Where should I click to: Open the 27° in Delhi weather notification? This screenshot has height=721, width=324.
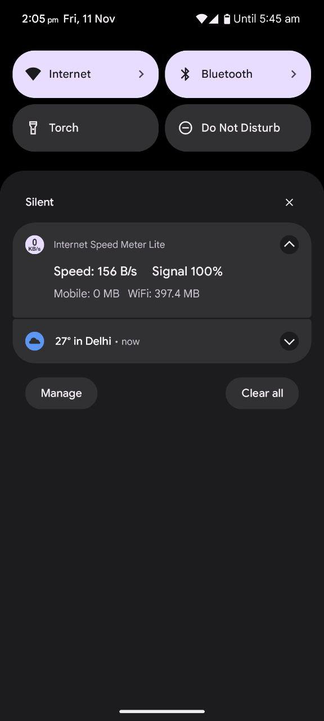[x=162, y=341]
